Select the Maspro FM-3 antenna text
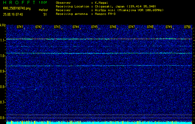The width and height of the screenshot is (195, 124). coord(105,14)
